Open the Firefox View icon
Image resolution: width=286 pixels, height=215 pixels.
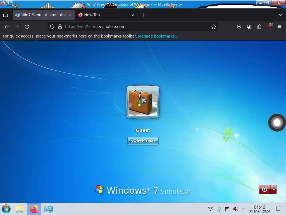tap(6, 15)
